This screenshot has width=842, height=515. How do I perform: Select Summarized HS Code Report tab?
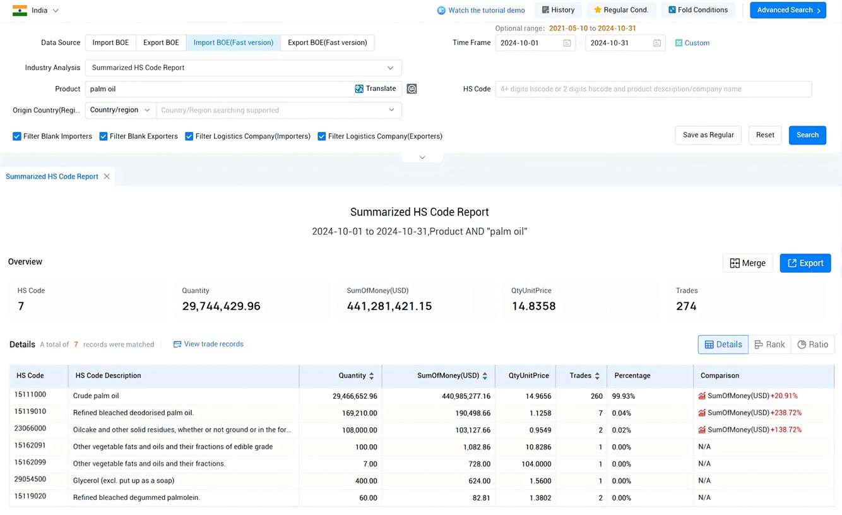(x=52, y=177)
